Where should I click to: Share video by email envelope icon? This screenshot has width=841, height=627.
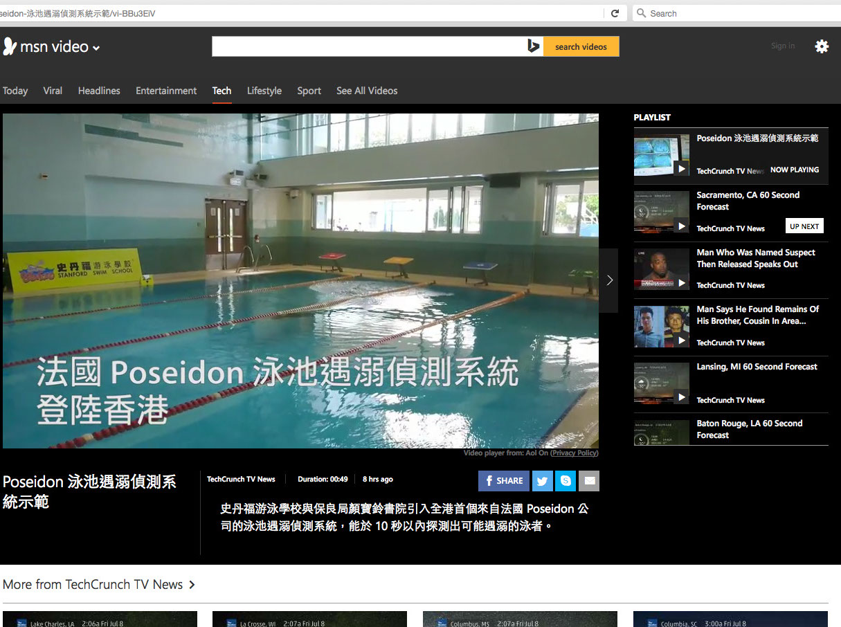pyautogui.click(x=590, y=481)
